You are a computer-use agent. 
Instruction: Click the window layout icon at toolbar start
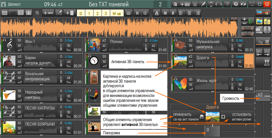point(5,13)
